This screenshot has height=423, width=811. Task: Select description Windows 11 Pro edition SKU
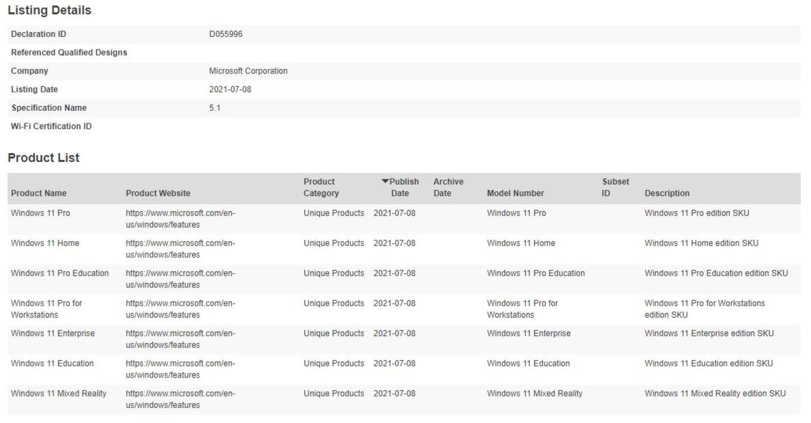point(697,213)
